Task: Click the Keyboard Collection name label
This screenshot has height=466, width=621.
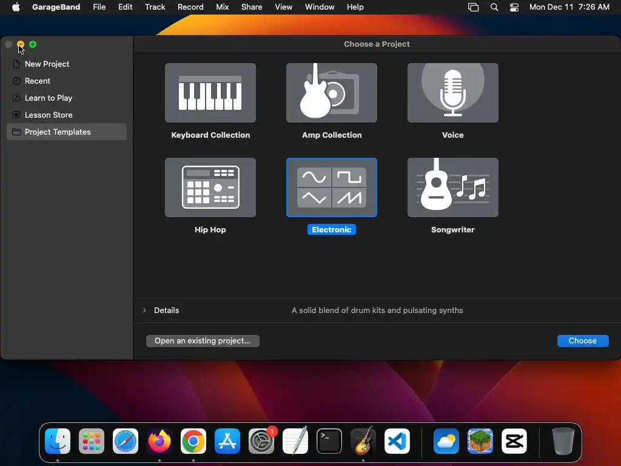Action: [x=210, y=135]
